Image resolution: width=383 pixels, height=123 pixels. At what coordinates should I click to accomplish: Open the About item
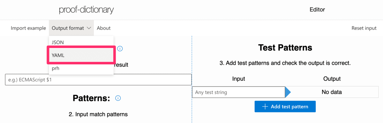104,28
